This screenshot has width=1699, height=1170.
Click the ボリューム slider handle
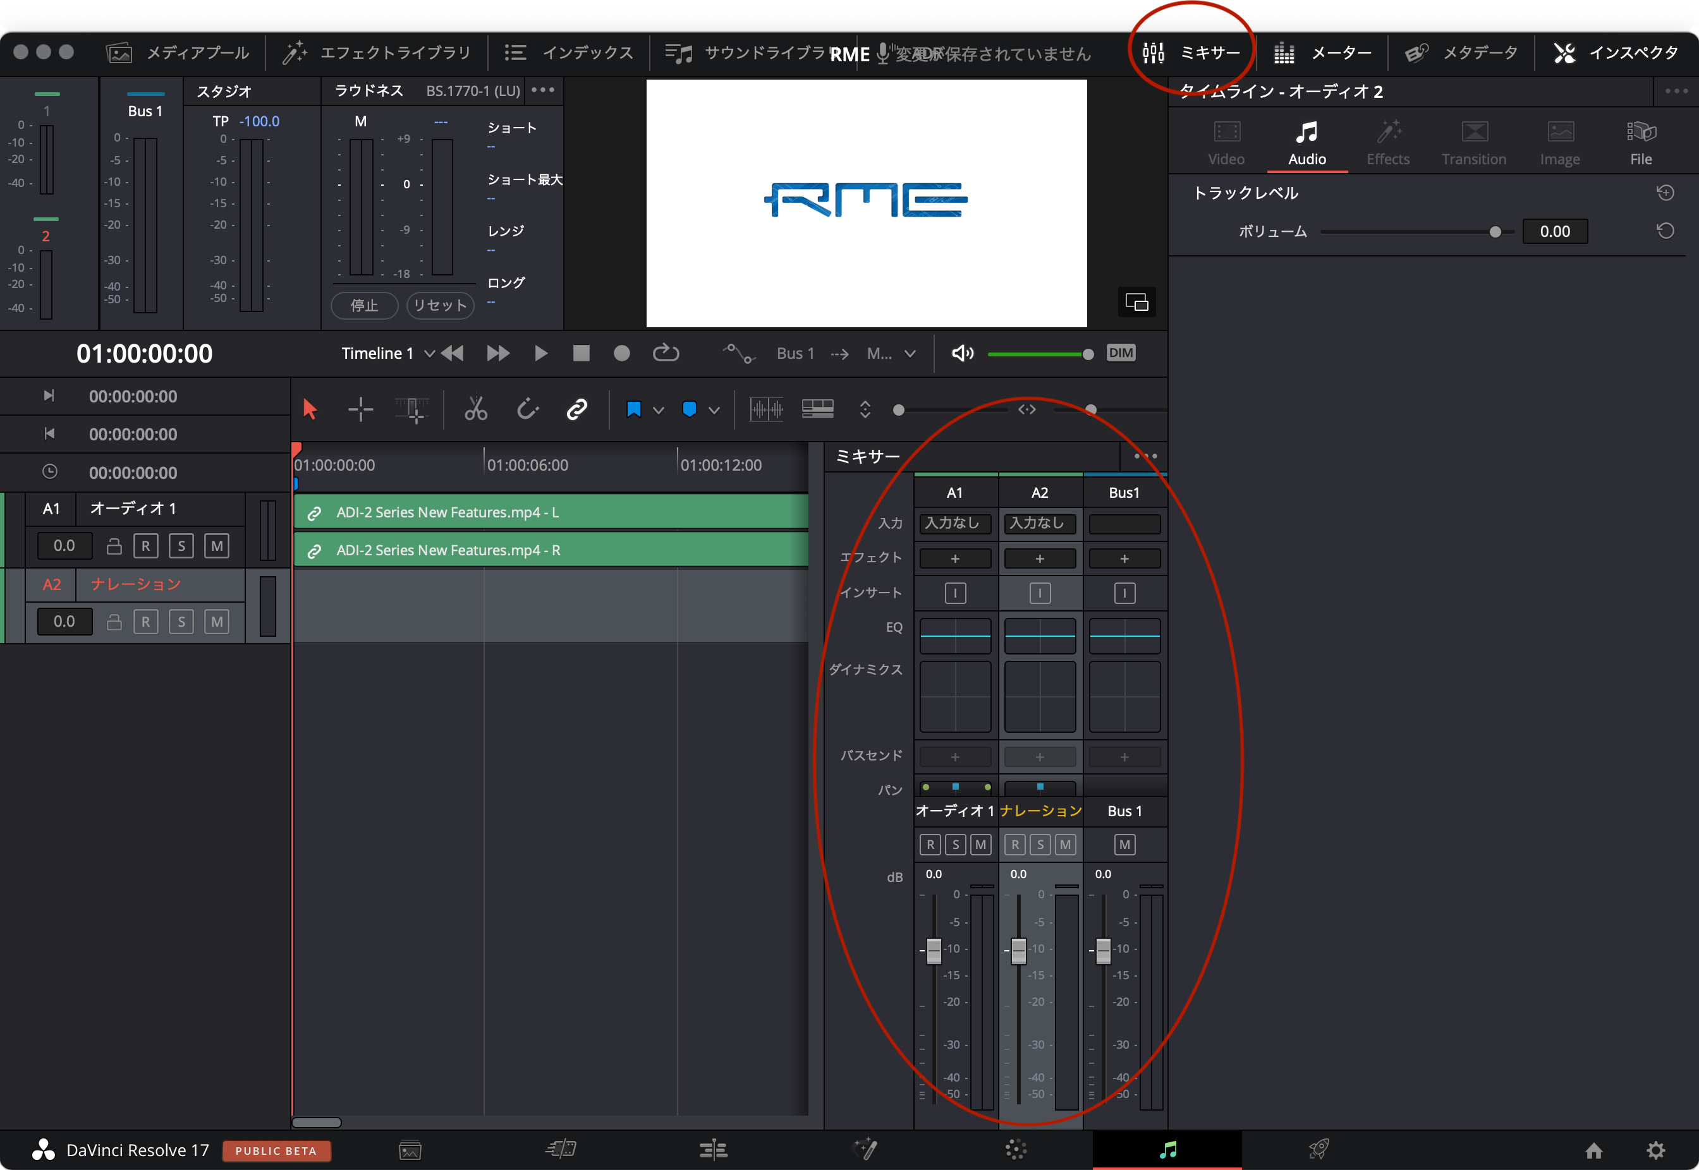(x=1495, y=232)
